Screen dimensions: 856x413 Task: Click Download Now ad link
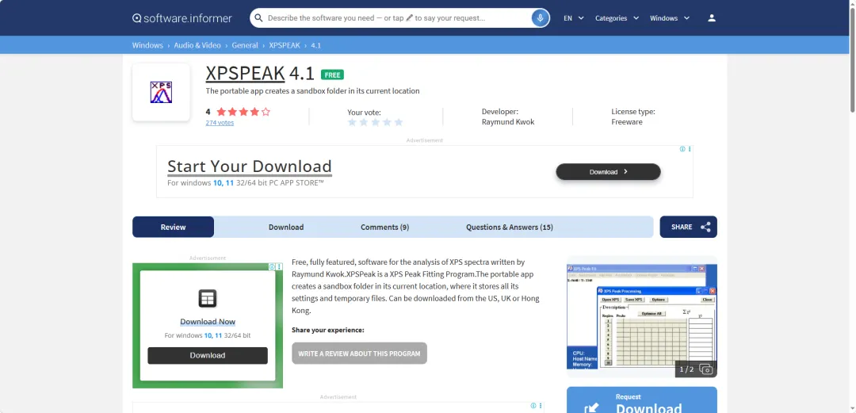tap(208, 322)
